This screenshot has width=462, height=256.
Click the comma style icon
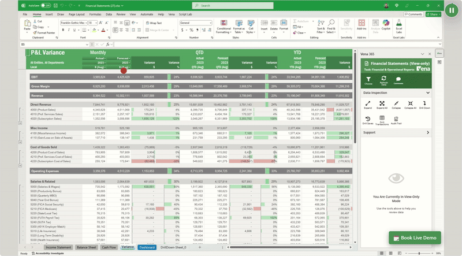click(198, 30)
